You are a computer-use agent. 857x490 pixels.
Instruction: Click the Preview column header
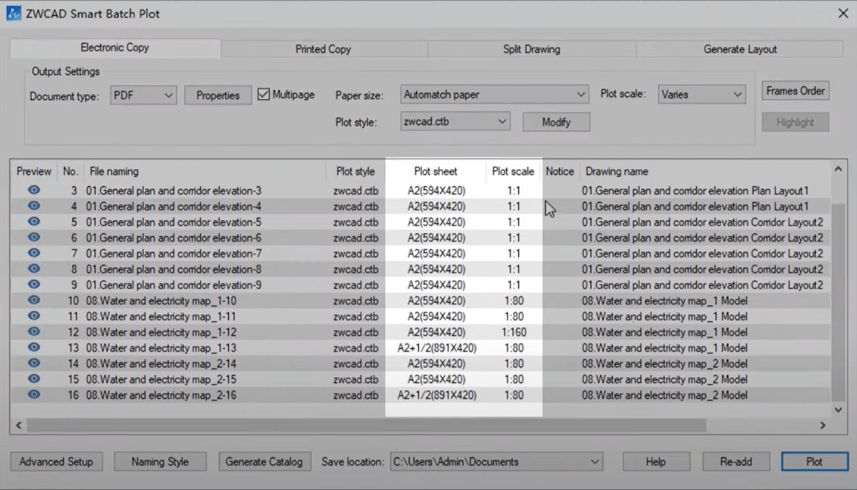pyautogui.click(x=34, y=171)
